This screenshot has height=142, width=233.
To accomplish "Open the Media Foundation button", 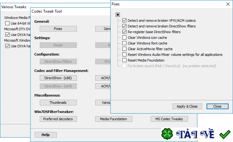I will click(114, 119).
